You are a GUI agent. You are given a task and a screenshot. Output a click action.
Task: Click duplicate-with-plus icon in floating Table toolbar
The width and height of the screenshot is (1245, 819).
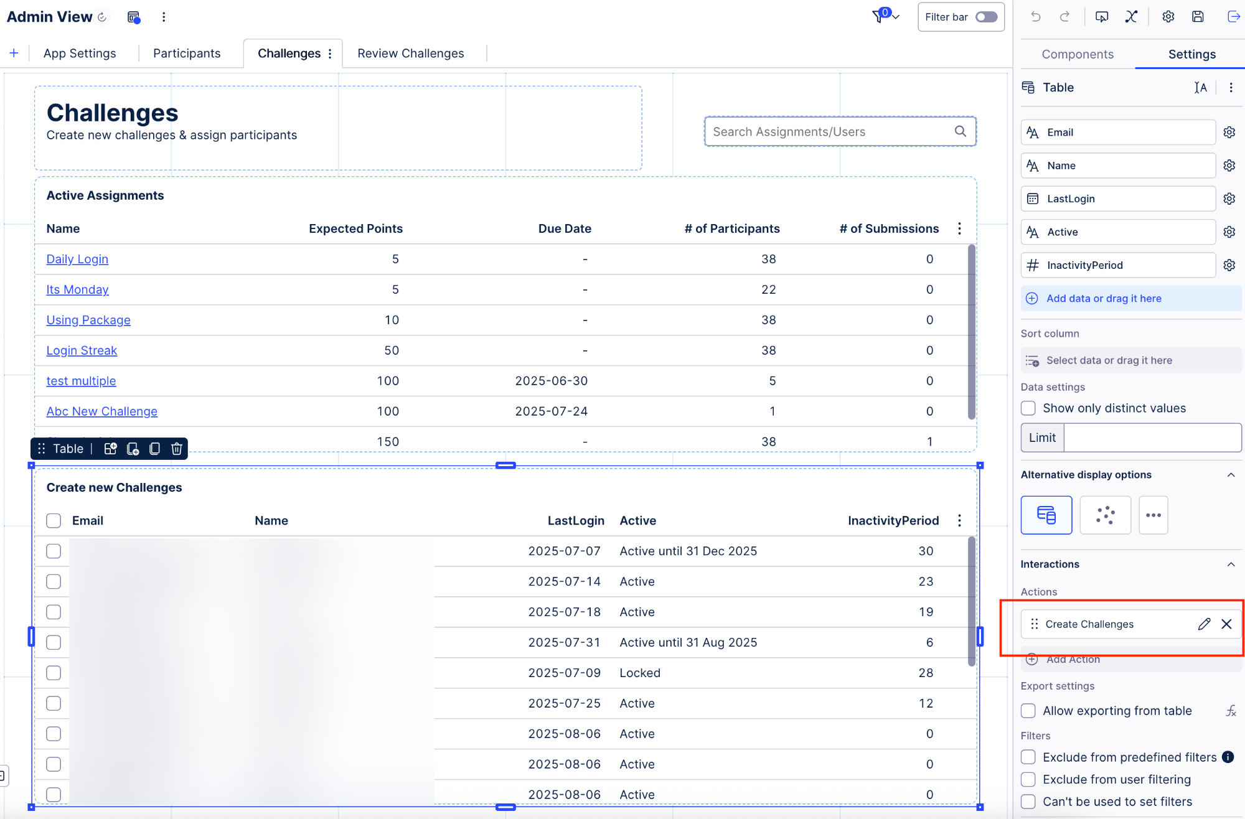point(133,449)
